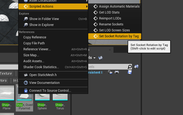Click the add level plus icon

(136, 67)
